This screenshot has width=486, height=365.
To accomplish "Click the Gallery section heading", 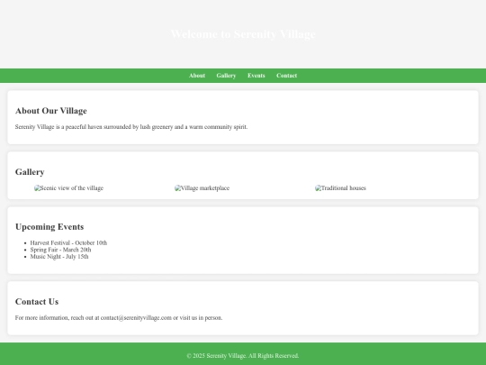I will click(x=30, y=171).
